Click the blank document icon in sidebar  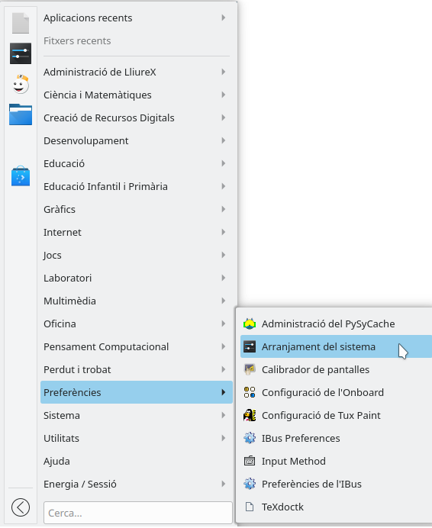21,23
